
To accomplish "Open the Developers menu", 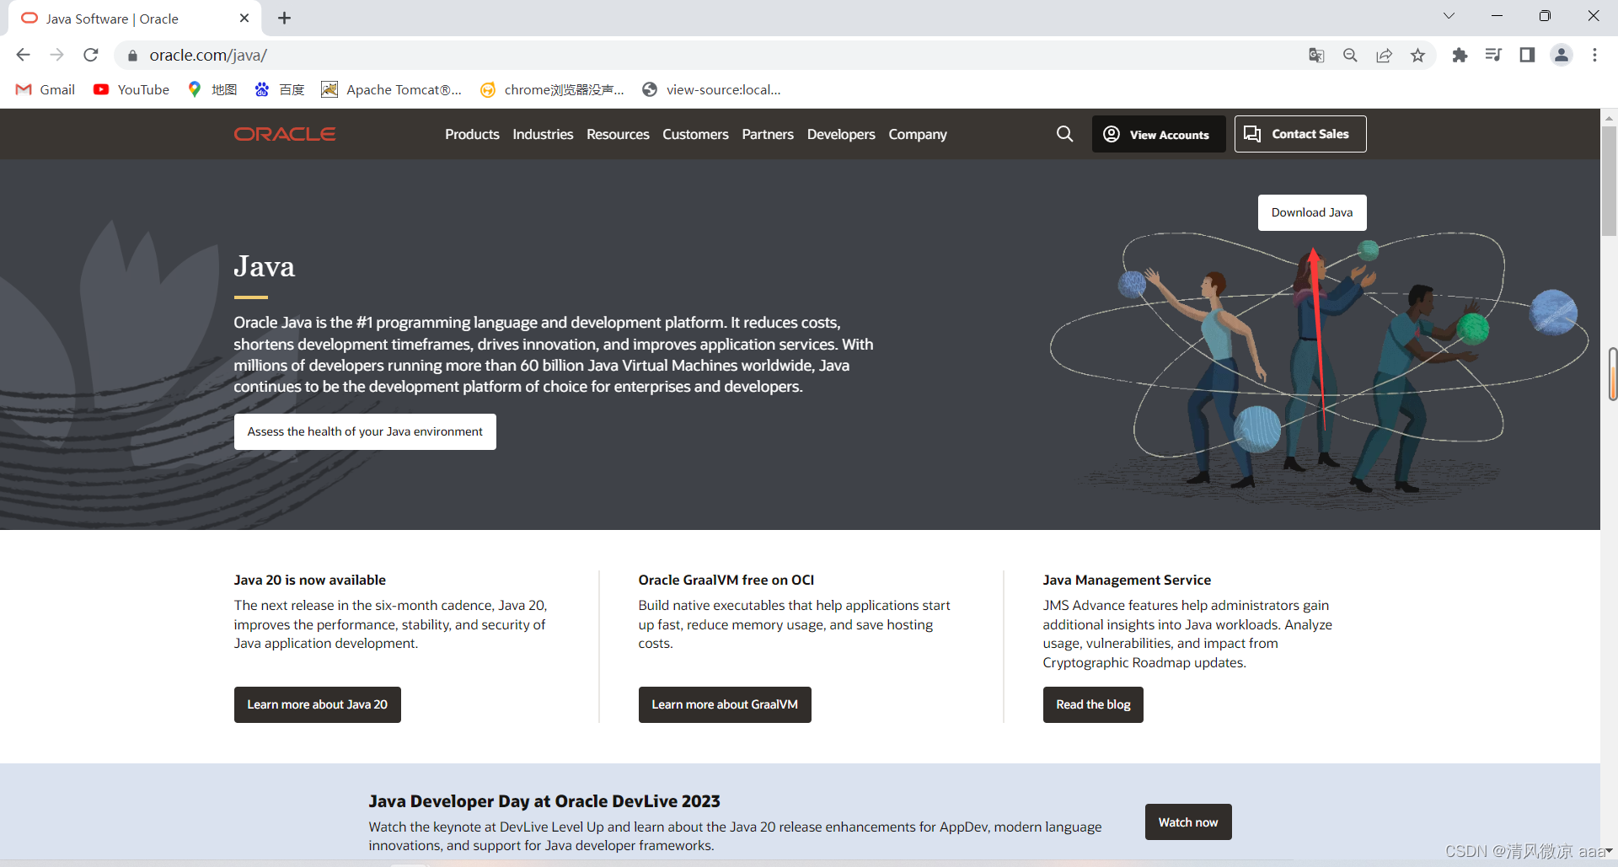I will [x=841, y=134].
